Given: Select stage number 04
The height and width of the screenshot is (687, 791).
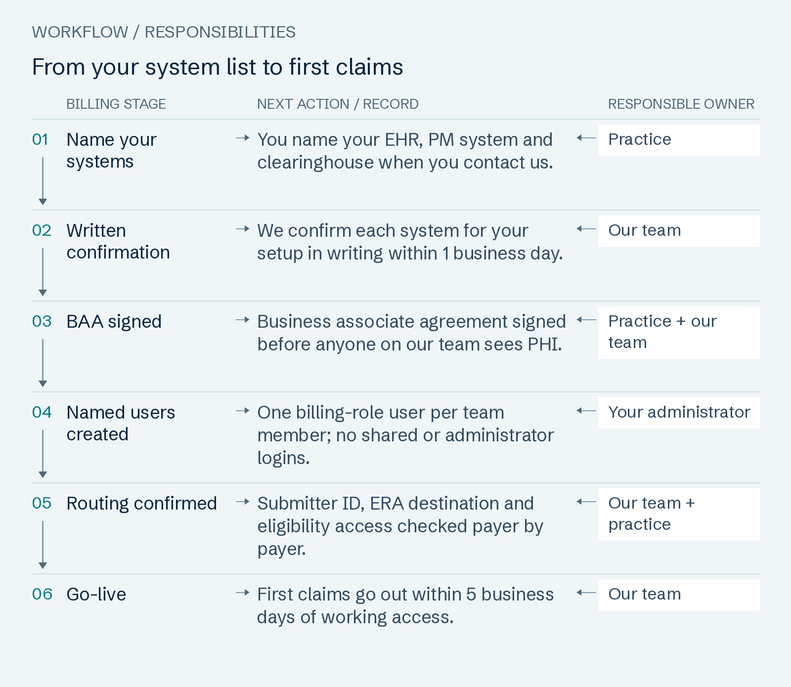Looking at the screenshot, I should pyautogui.click(x=42, y=413).
